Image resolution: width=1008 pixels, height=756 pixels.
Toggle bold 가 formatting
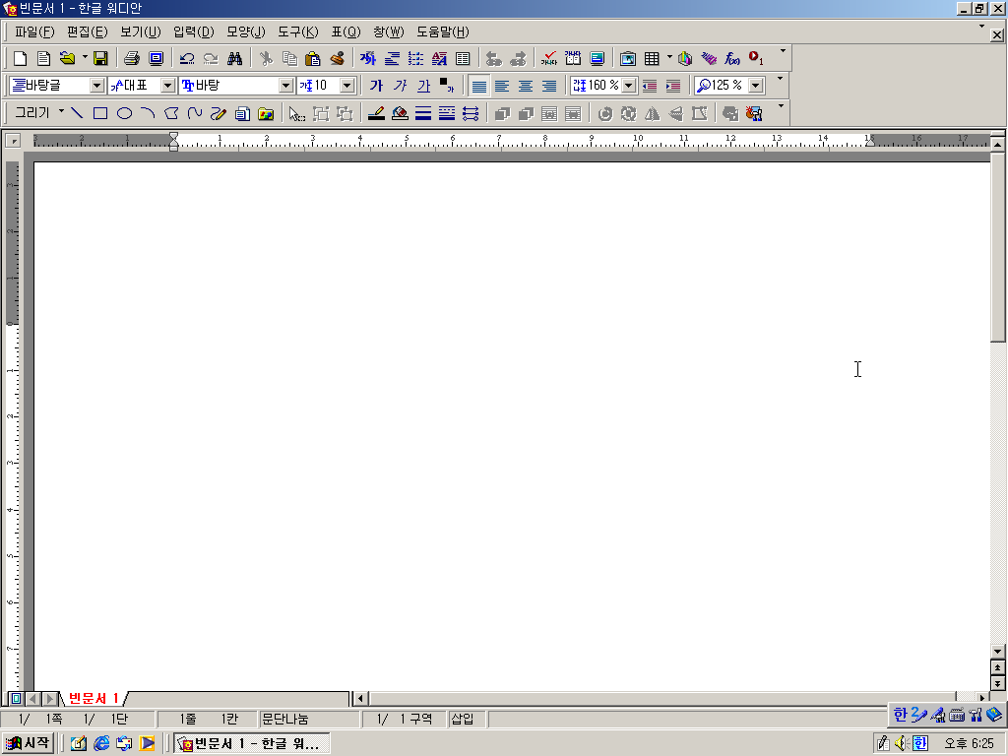click(376, 86)
